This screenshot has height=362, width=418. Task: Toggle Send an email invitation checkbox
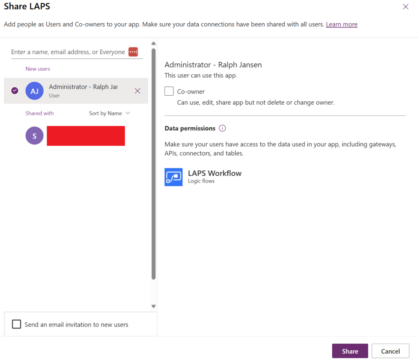pyautogui.click(x=16, y=324)
